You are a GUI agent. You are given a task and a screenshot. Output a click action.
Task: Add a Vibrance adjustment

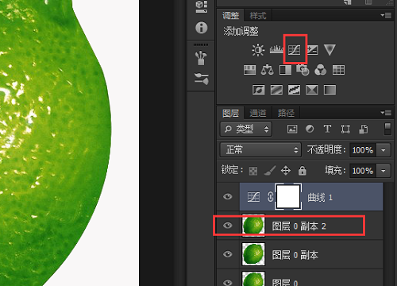tap(330, 49)
